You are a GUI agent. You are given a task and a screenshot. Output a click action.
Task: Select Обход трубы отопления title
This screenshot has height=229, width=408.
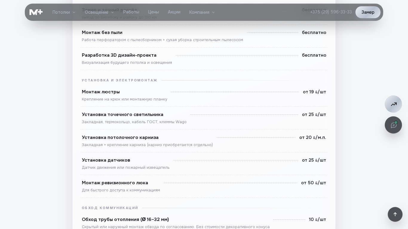click(x=125, y=219)
